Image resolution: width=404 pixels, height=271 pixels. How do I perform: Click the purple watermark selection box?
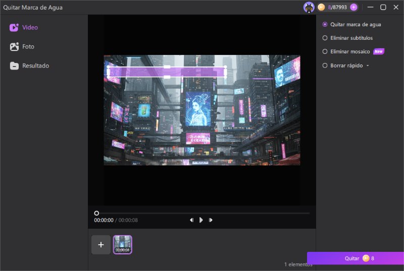coord(167,72)
